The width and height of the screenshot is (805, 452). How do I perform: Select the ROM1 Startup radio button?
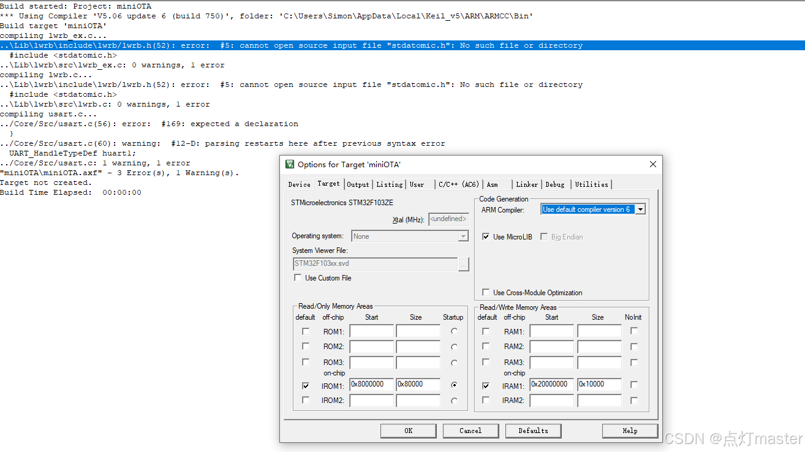coord(454,331)
